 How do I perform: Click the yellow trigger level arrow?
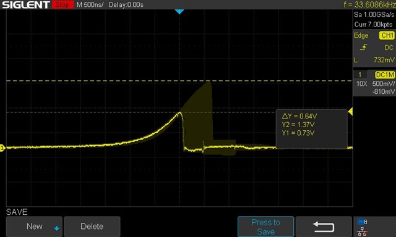pos(350,111)
